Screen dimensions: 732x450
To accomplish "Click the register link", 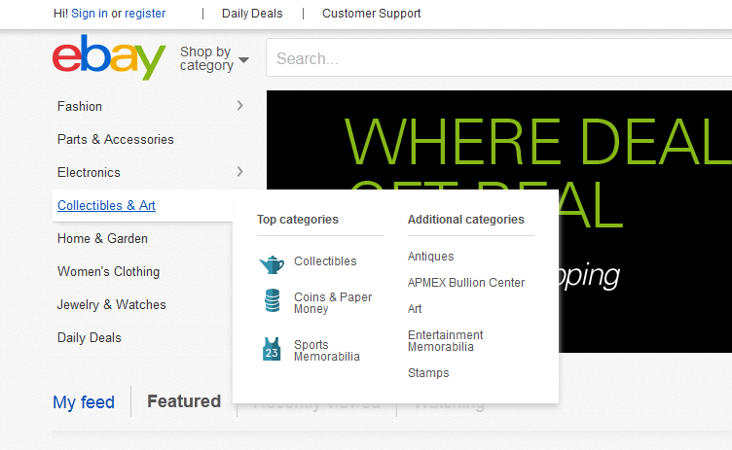I will click(x=145, y=14).
